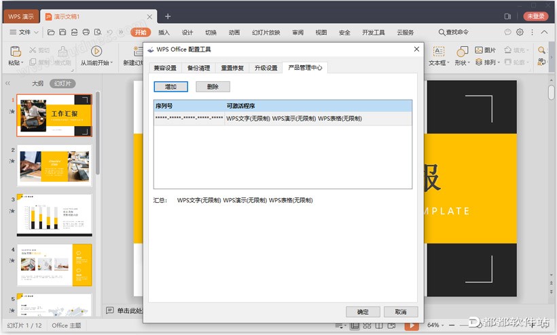
Task: Switch to Reading view icon
Action: pyautogui.click(x=379, y=326)
